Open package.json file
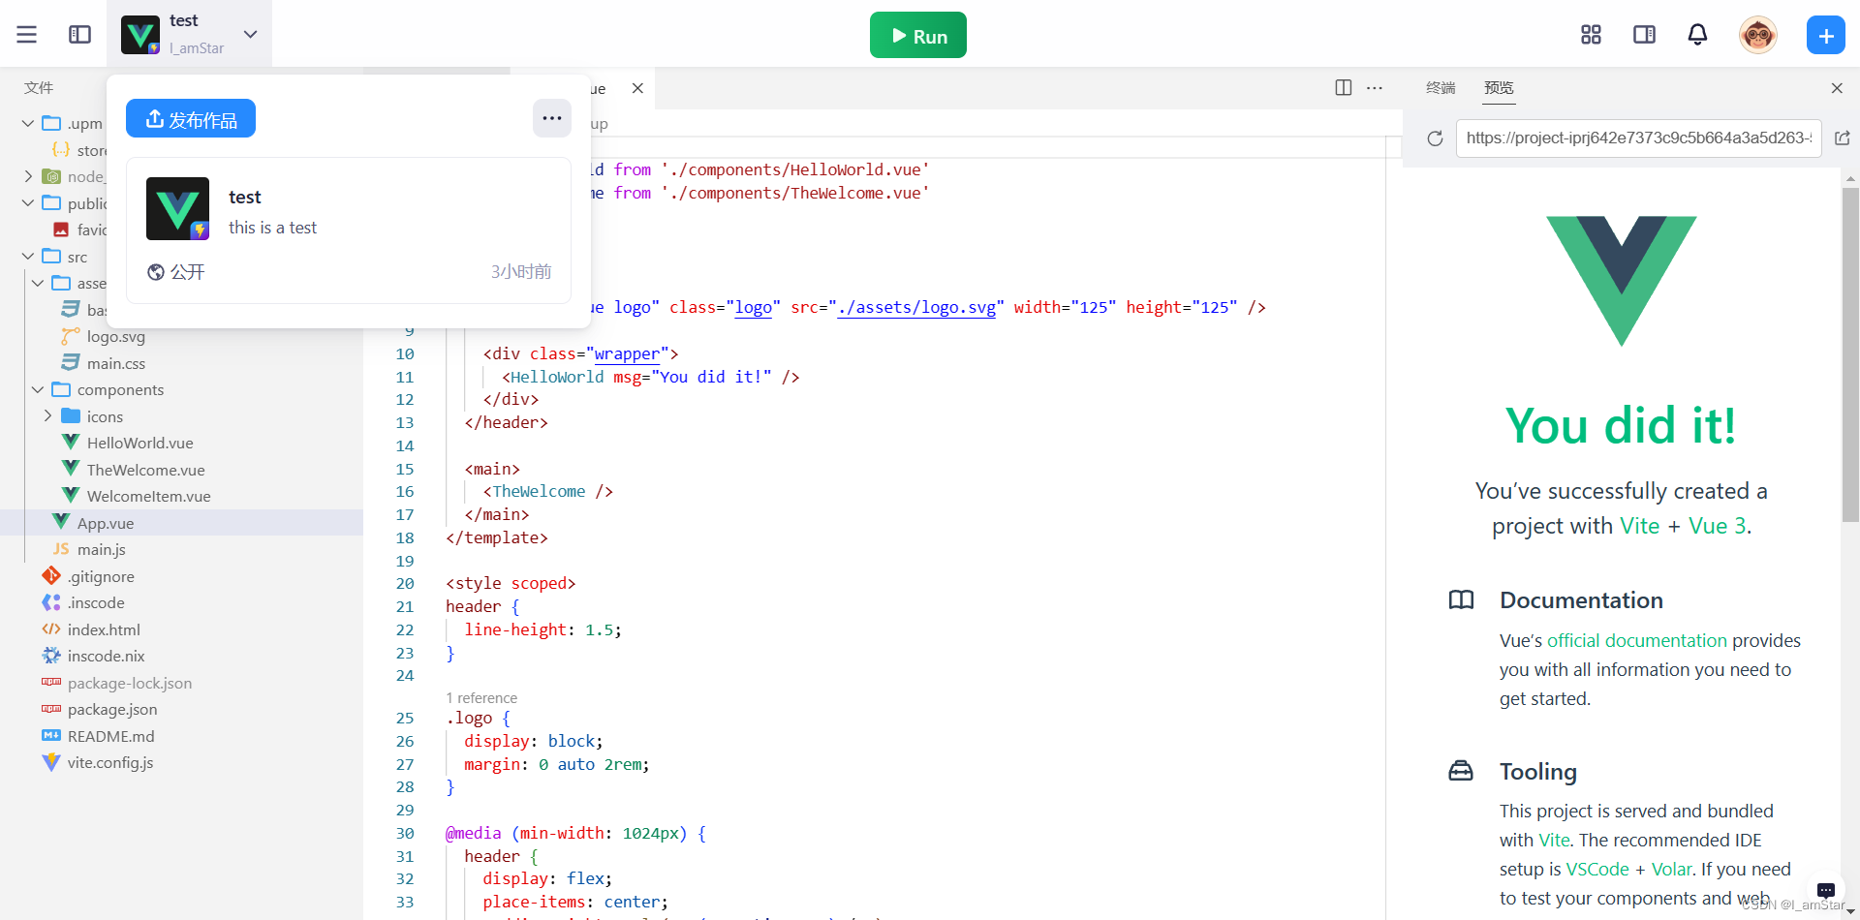1860x920 pixels. click(112, 709)
